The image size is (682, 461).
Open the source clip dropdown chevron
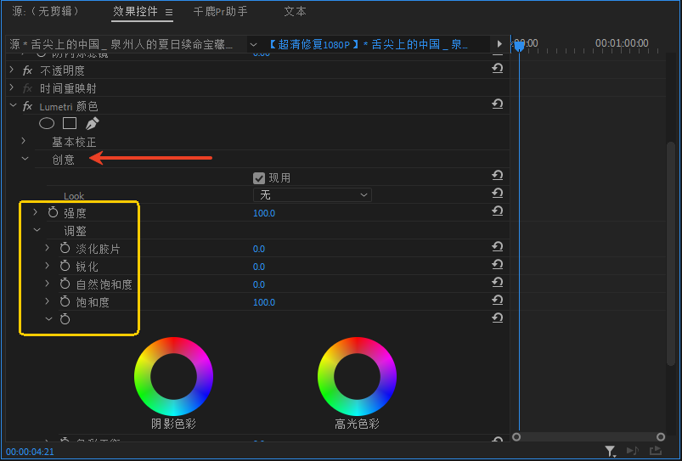(x=254, y=44)
